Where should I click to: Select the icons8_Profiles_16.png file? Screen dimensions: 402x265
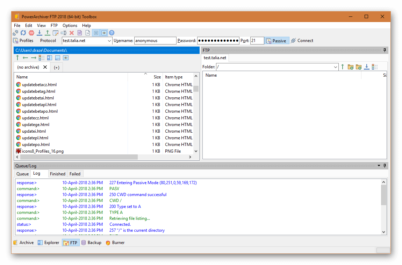[x=43, y=151]
